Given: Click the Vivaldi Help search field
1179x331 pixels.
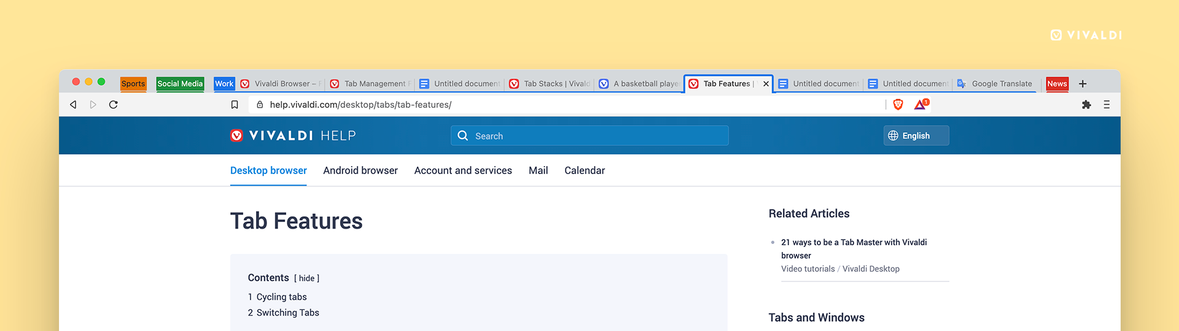Looking at the screenshot, I should (589, 135).
